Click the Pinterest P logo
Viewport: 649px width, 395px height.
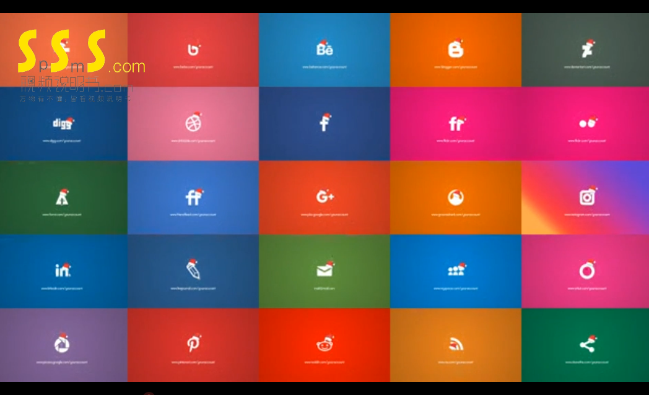(x=194, y=343)
